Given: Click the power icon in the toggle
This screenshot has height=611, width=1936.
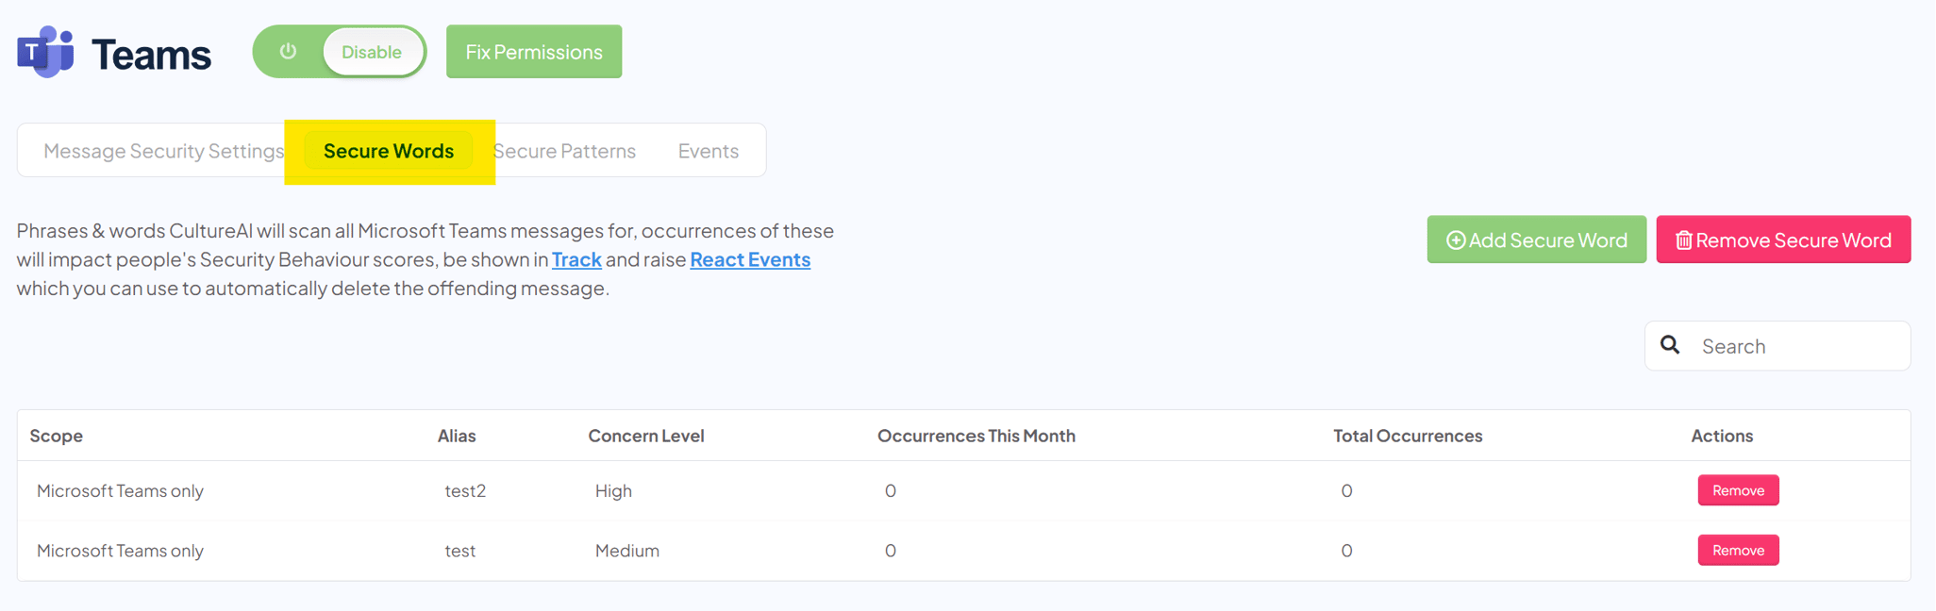Looking at the screenshot, I should point(289,52).
